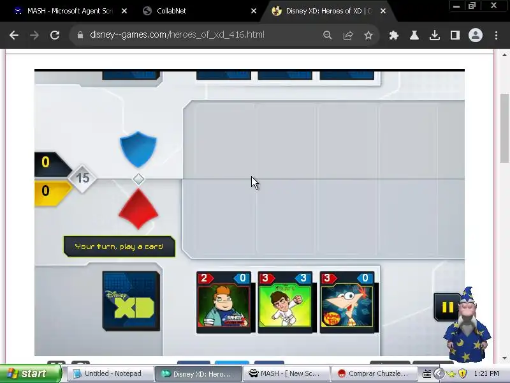Screen dimensions: 510x383
Task: Select Disney XD: Hero... taskbar button
Action: click(x=198, y=373)
